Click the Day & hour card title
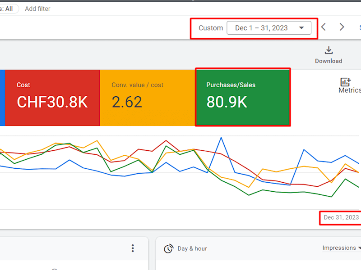 click(192, 249)
